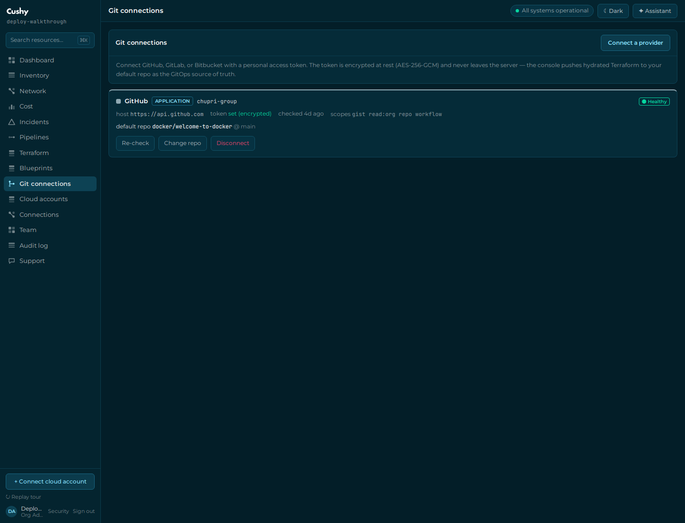Click the DA user avatar
The height and width of the screenshot is (523, 685).
click(12, 511)
